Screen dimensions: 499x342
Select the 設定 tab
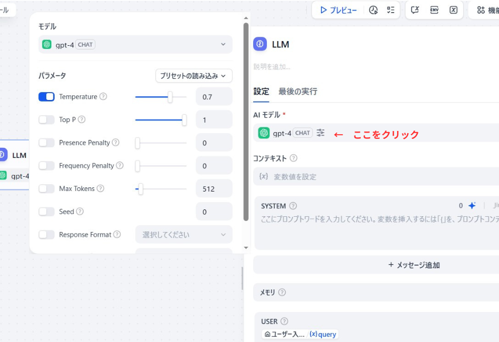click(x=261, y=90)
